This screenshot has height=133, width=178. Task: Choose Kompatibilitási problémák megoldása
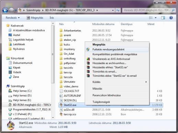[x=117, y=54]
